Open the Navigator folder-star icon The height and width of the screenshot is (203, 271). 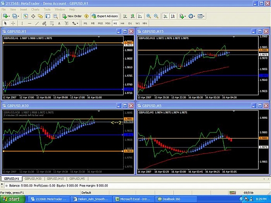[40, 16]
